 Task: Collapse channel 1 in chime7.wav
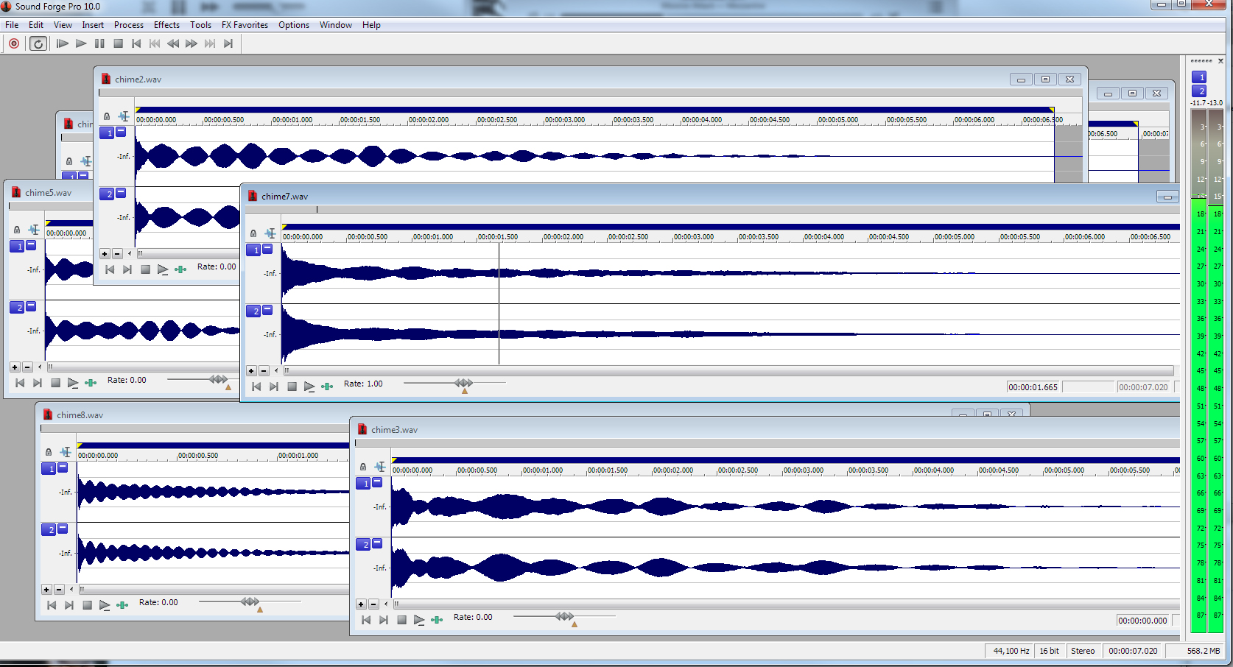(267, 250)
